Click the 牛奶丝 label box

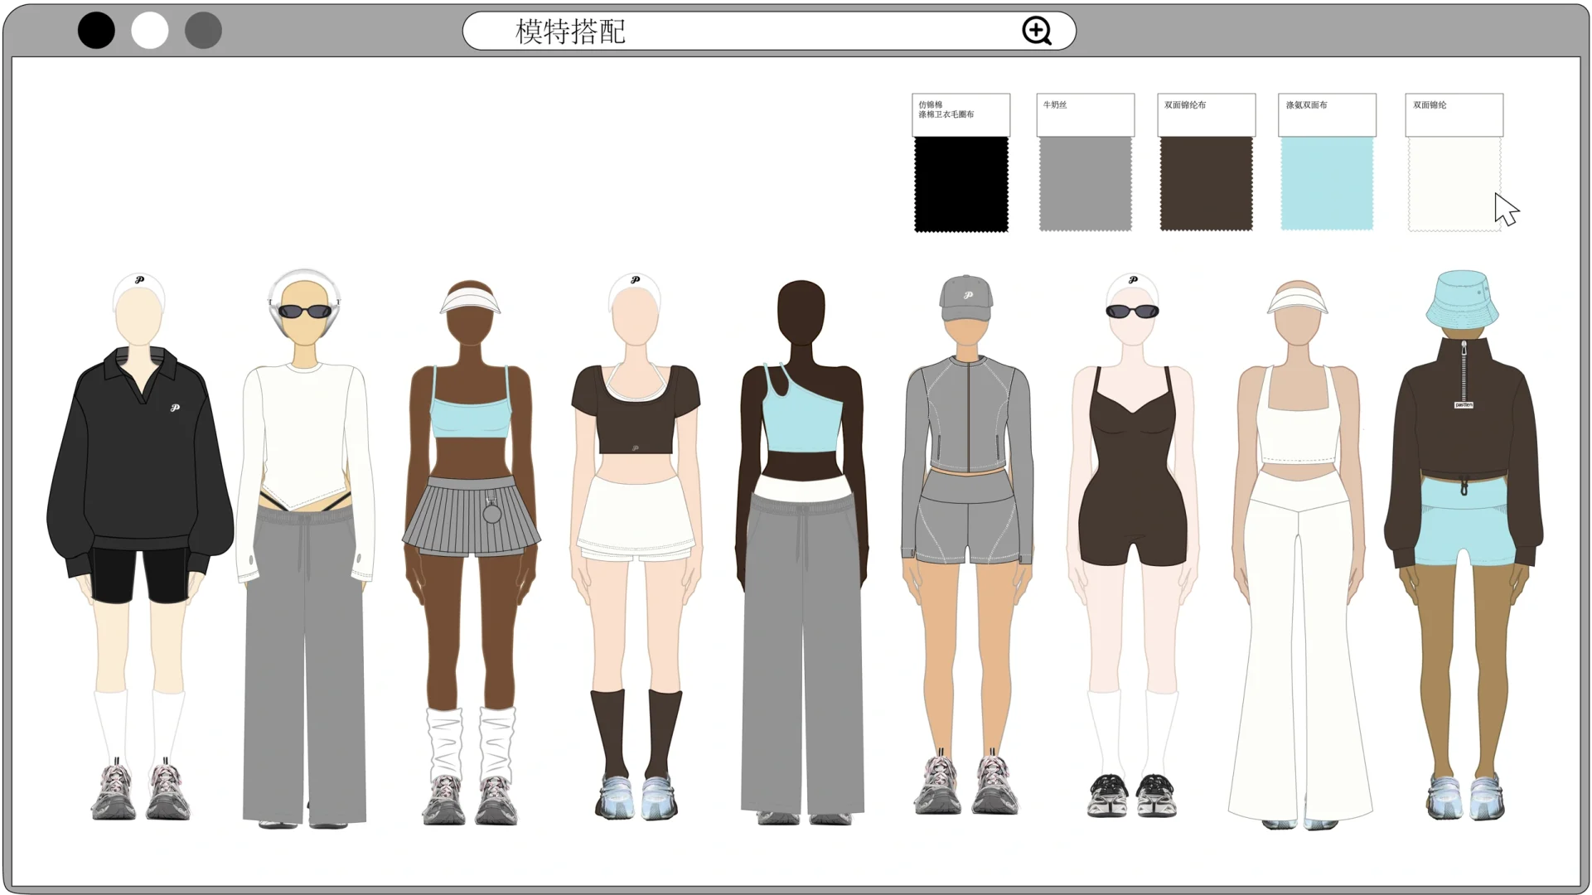[1086, 114]
